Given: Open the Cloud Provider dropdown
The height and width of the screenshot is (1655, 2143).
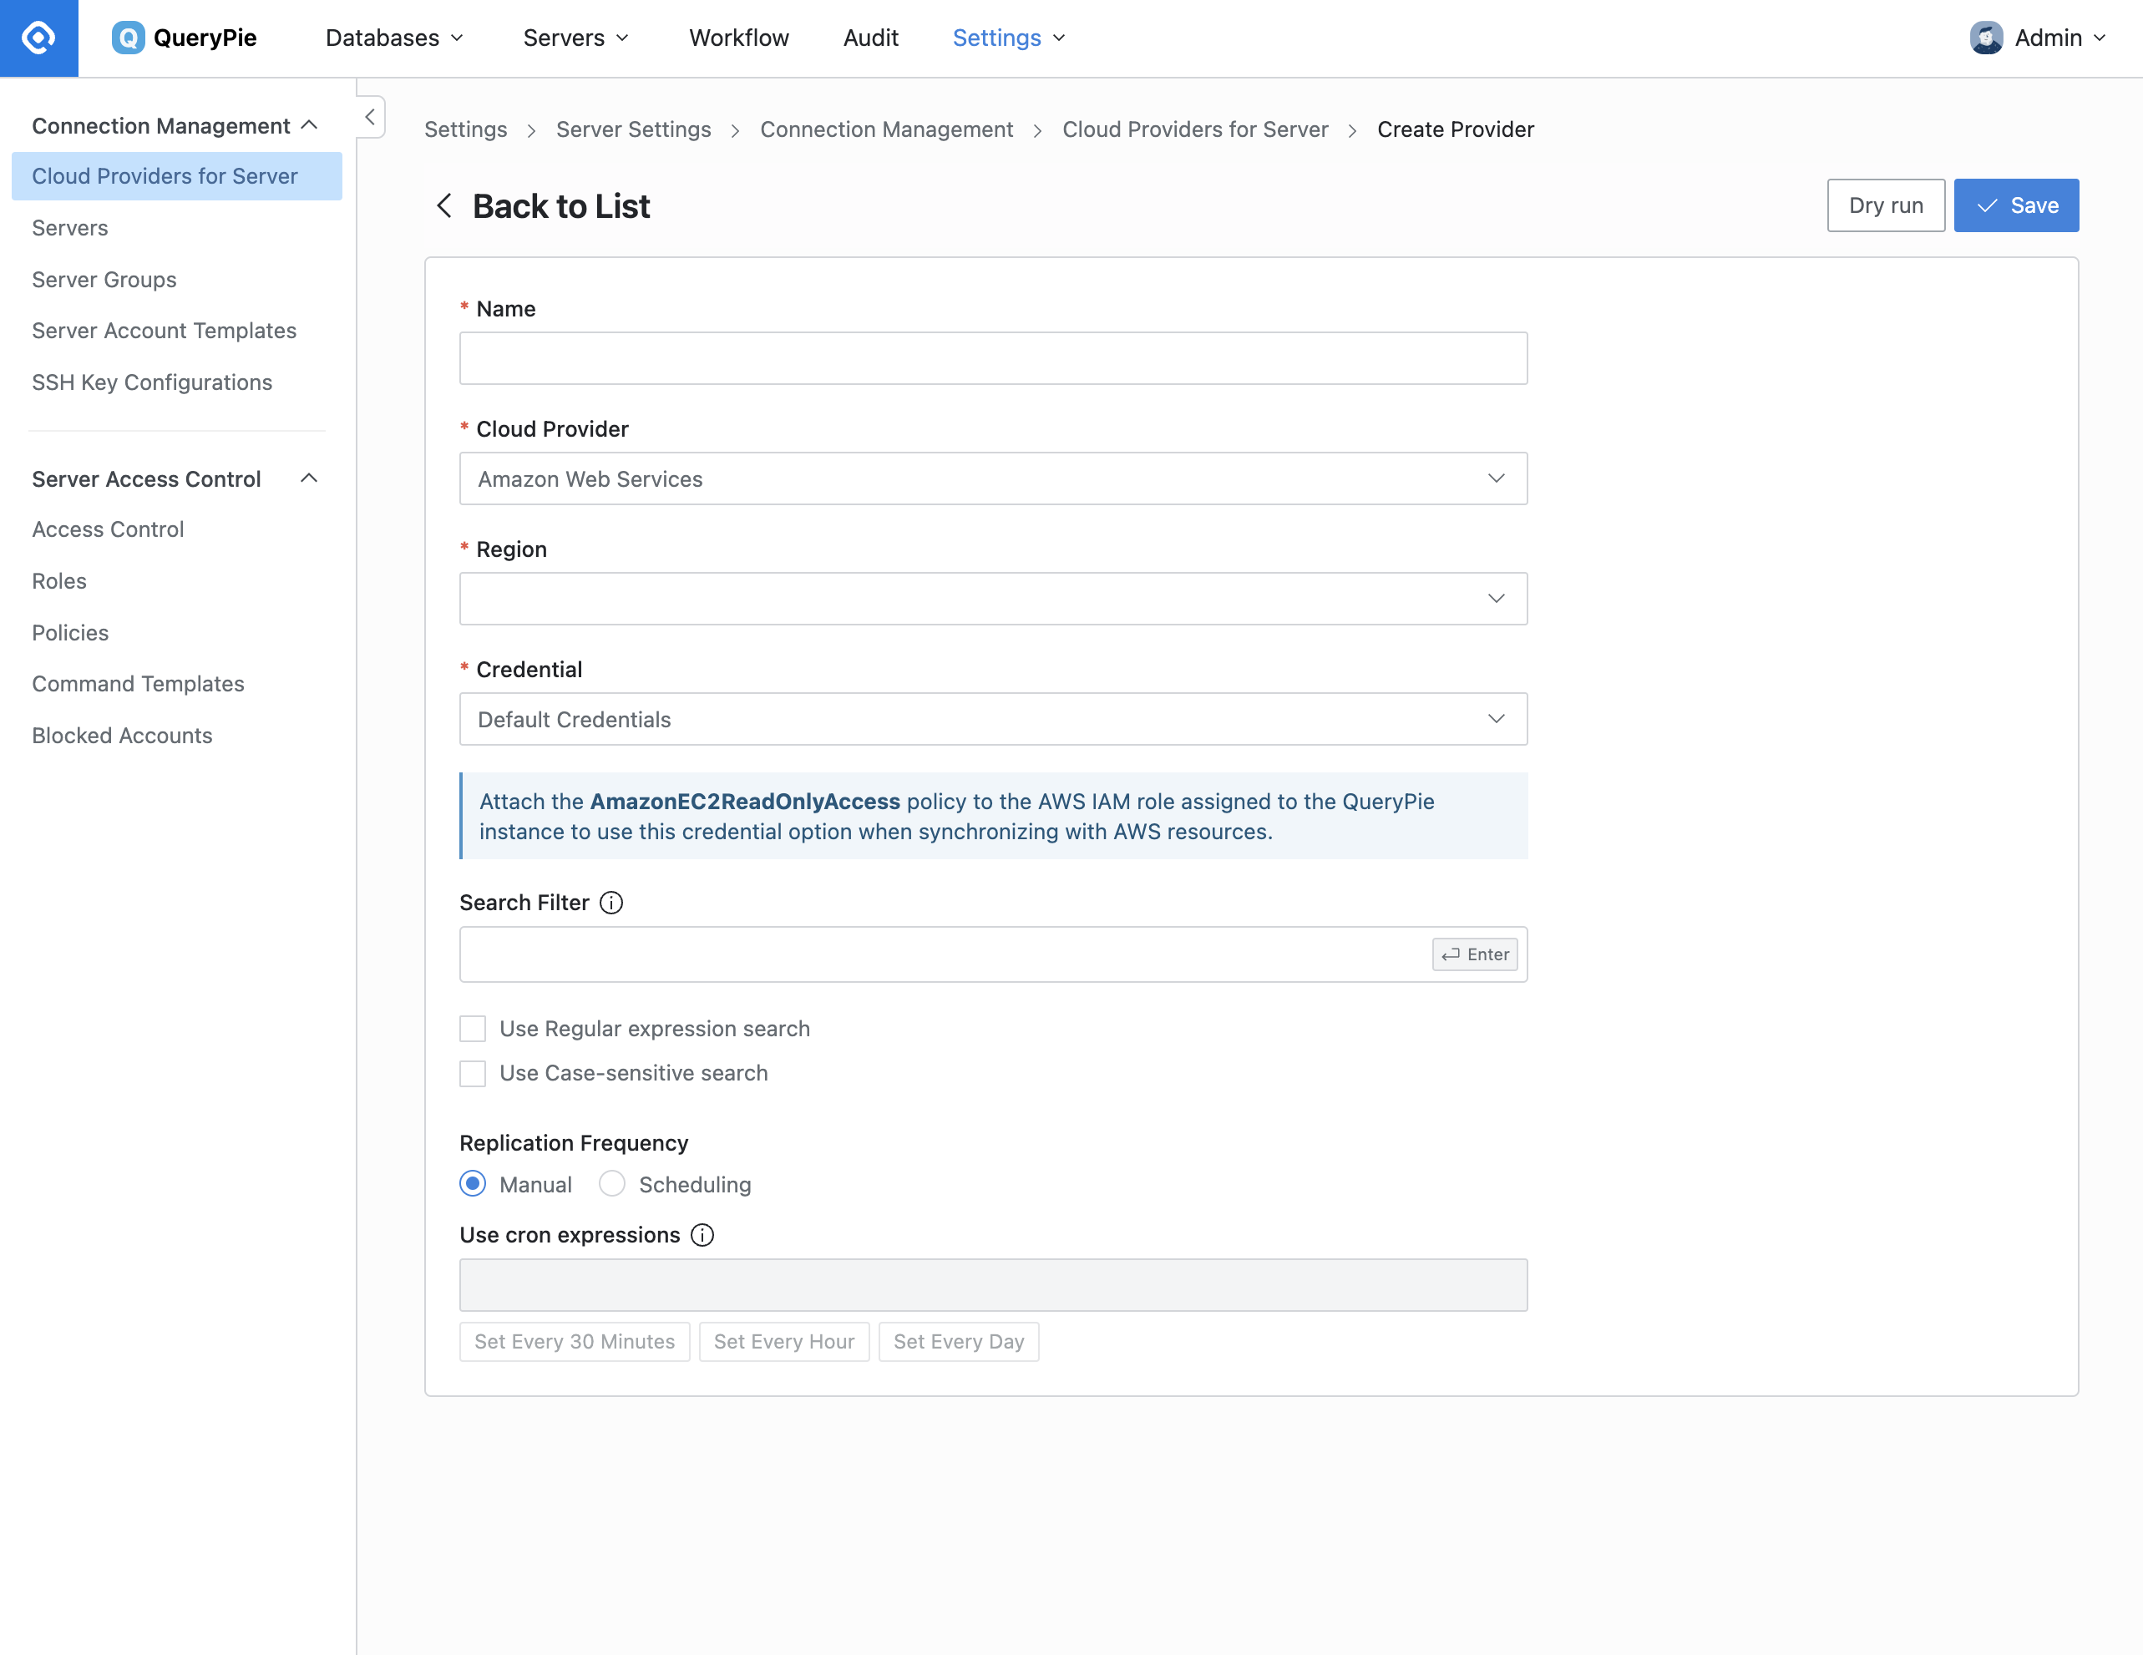Looking at the screenshot, I should click(x=993, y=478).
